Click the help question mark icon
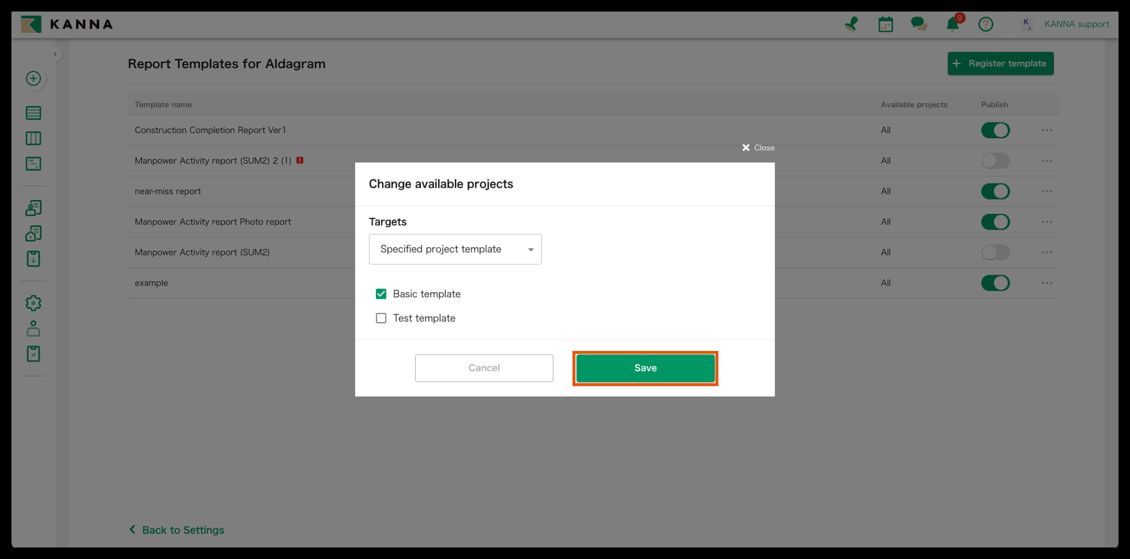Viewport: 1130px width, 559px height. 986,24
